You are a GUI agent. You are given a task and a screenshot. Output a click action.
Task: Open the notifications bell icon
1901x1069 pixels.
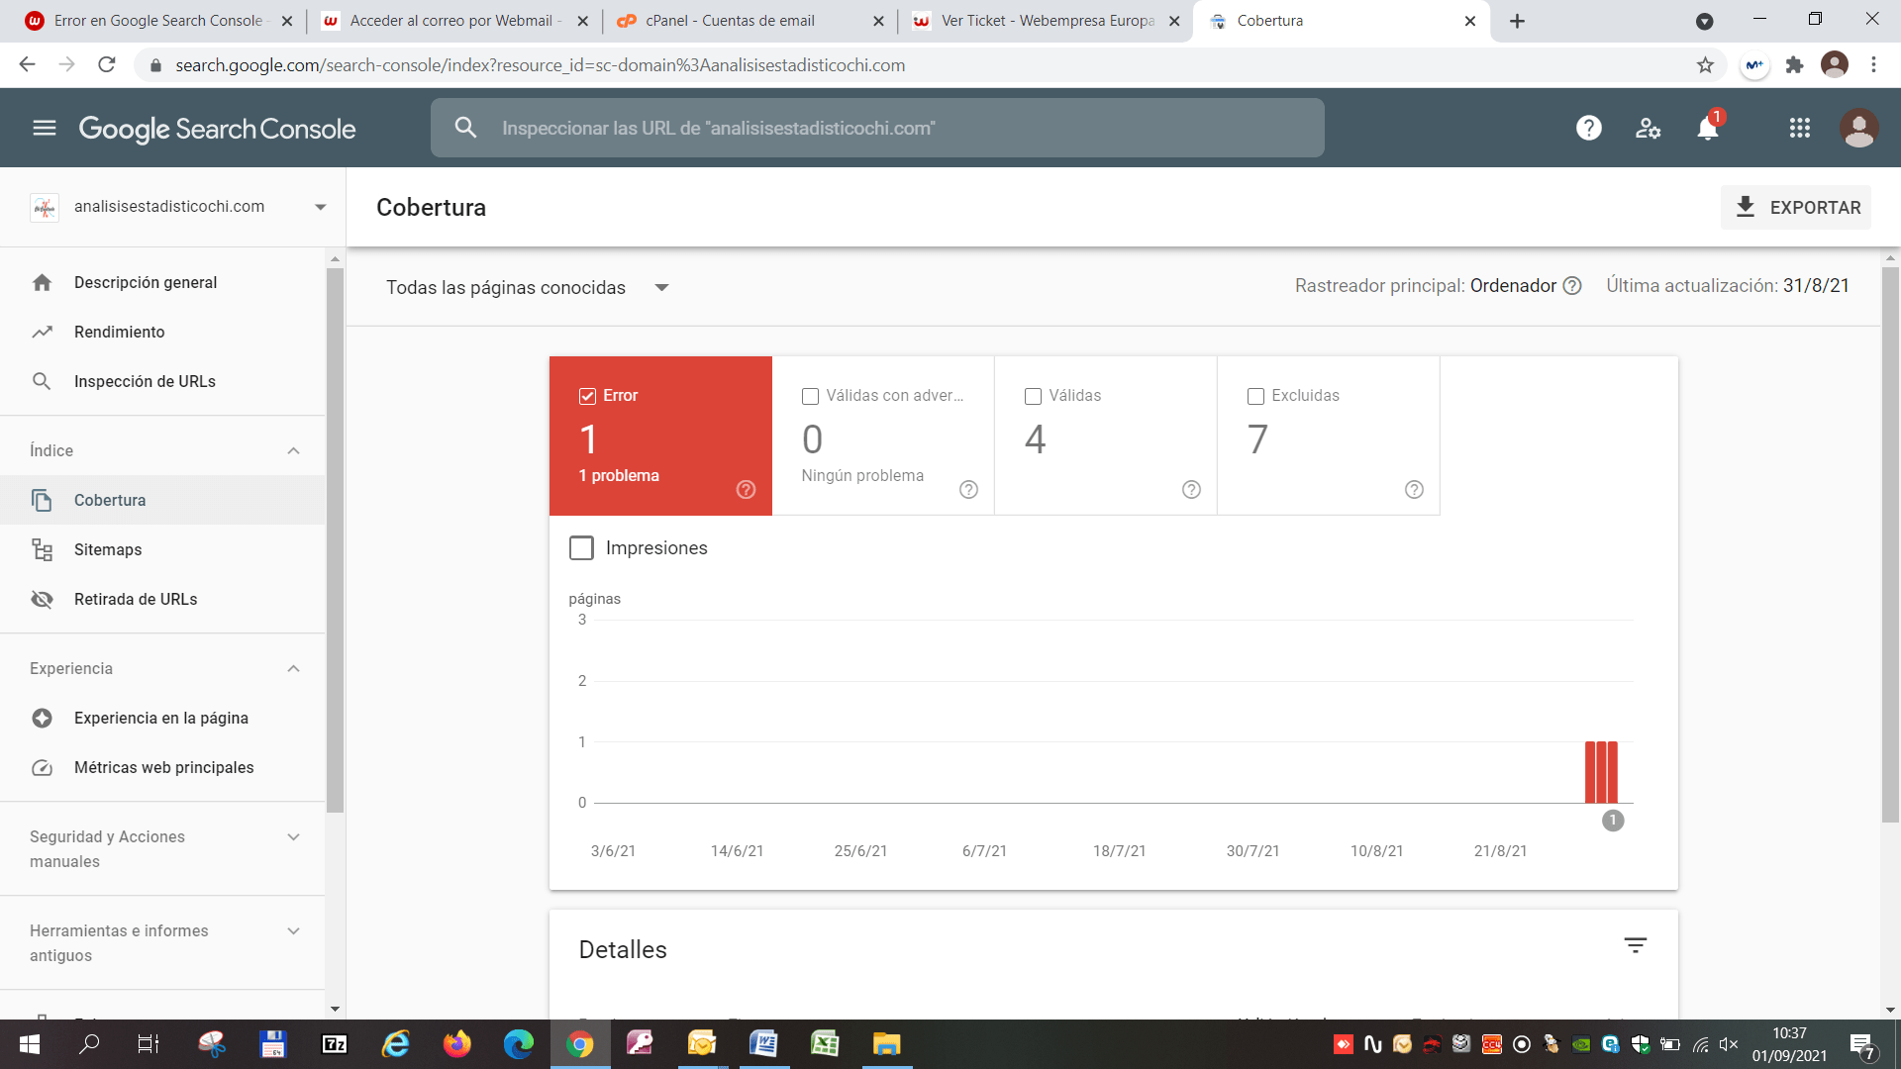pyautogui.click(x=1708, y=128)
